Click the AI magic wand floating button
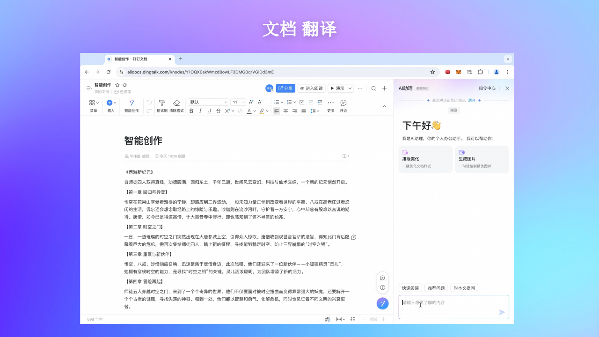The width and height of the screenshot is (599, 337). (382, 303)
